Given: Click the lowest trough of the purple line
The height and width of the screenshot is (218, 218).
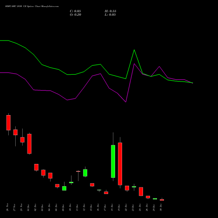Looking at the screenshot, I should [x=126, y=102].
